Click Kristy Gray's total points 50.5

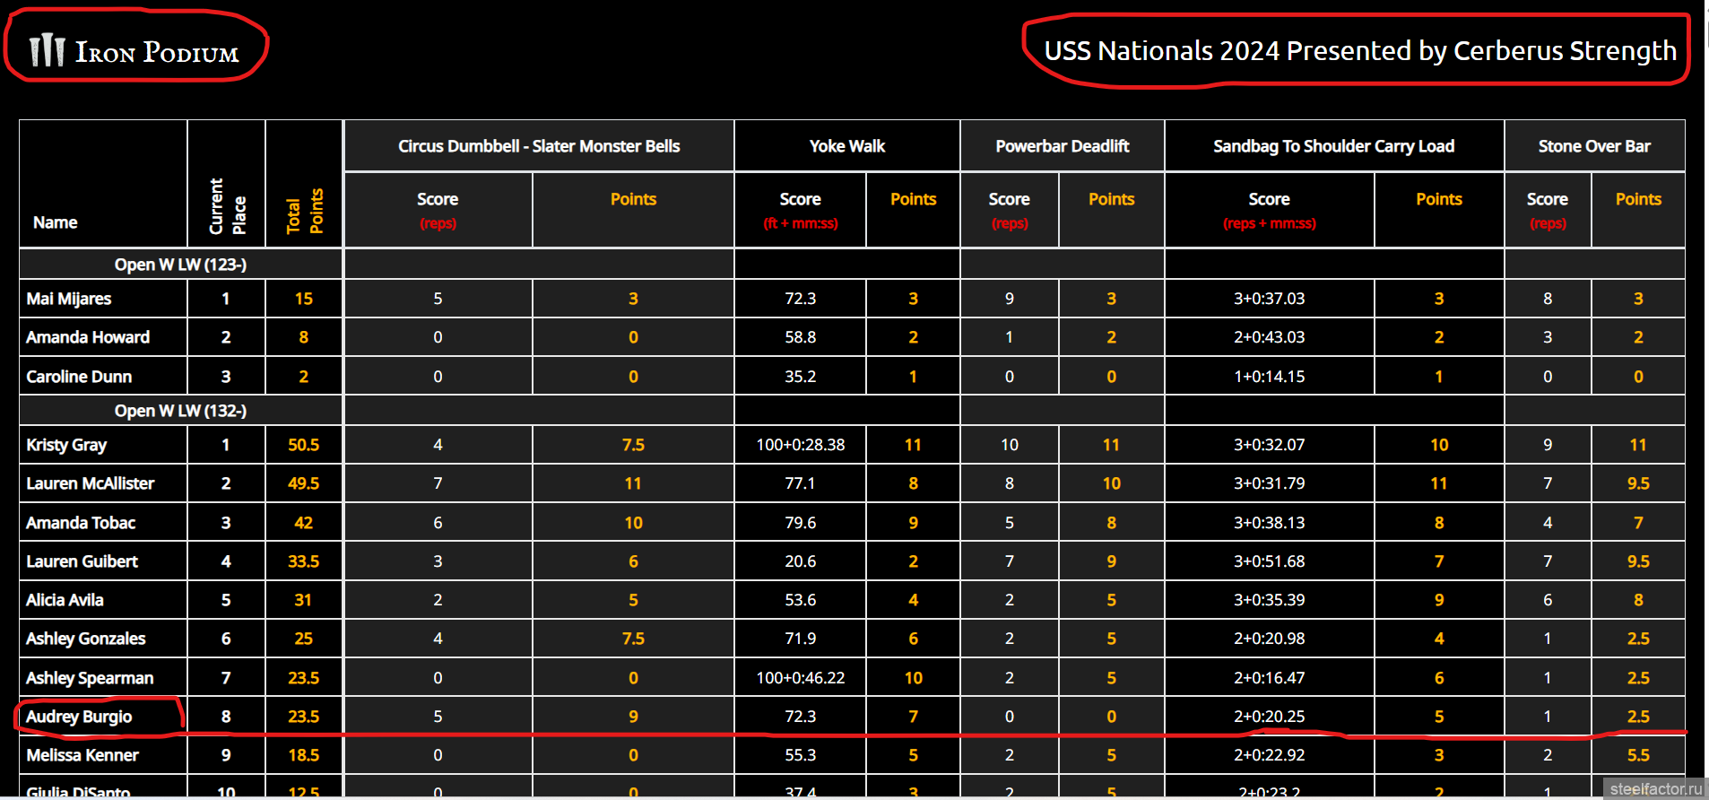[303, 445]
